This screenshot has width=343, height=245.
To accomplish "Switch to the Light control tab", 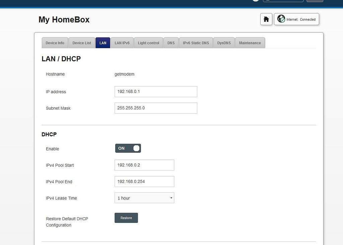I will (148, 43).
